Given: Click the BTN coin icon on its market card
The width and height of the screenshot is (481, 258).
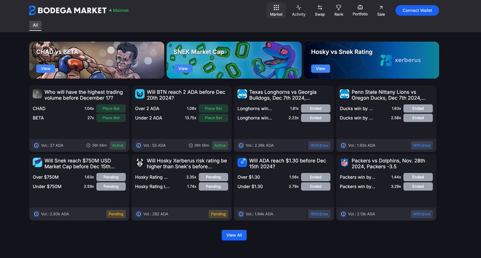Looking at the screenshot, I should [139, 94].
